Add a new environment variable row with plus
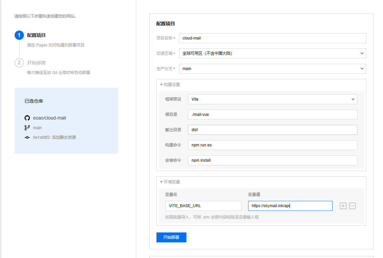Image resolution: width=383 pixels, height=258 pixels. click(x=343, y=206)
